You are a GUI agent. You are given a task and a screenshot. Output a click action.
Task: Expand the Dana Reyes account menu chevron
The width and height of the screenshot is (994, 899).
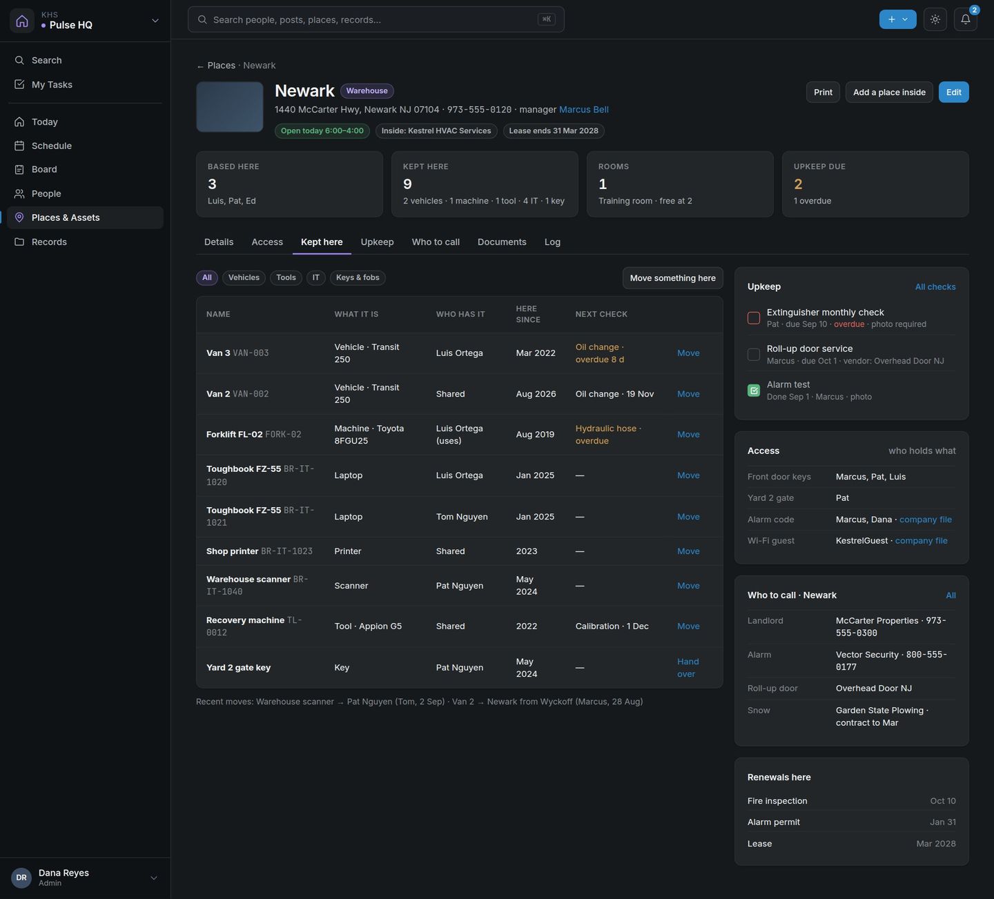154,878
